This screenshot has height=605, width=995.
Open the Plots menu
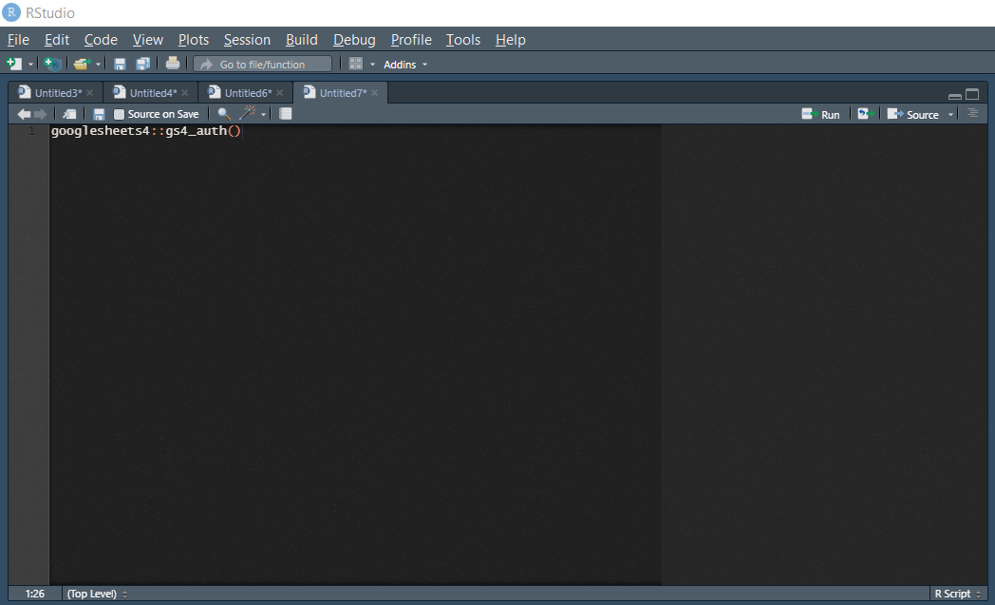pos(194,39)
